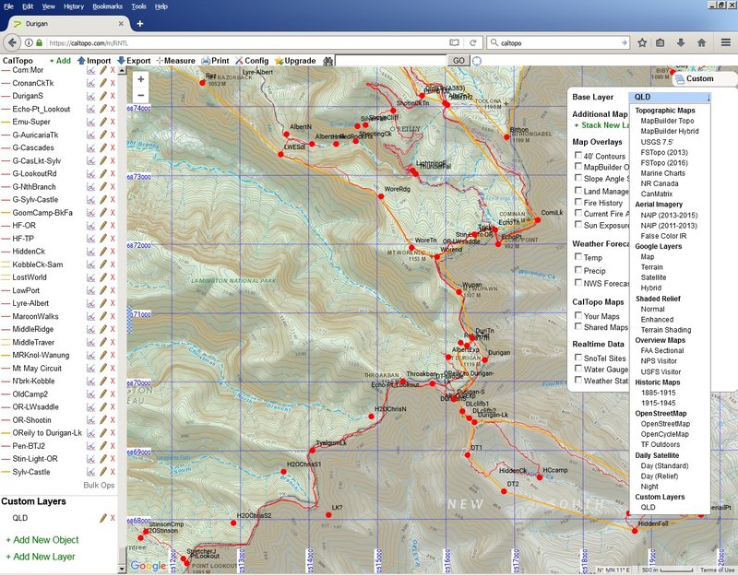Click the sidebar scroll-up arrow
This screenshot has width=738, height=576.
pyautogui.click(x=122, y=71)
